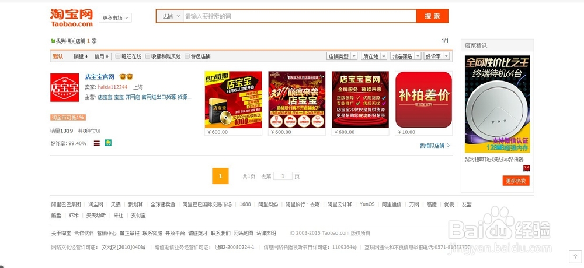584x268 pixels.
Task: Open the 官方特惠 店宝宝 product thumbnail
Action: pos(233,100)
